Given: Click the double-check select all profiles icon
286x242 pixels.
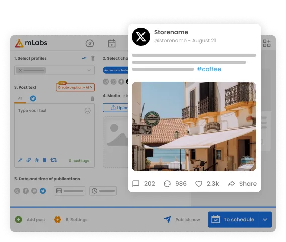Looking at the screenshot, I should 84,58.
